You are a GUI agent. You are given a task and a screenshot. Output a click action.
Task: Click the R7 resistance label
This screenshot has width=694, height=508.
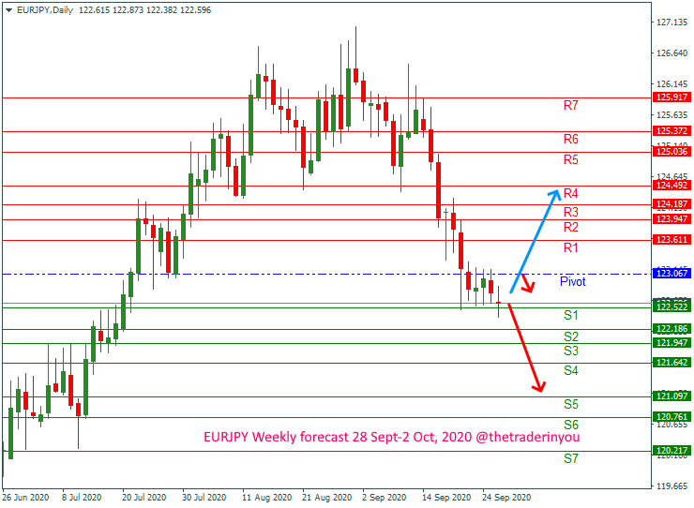(570, 105)
